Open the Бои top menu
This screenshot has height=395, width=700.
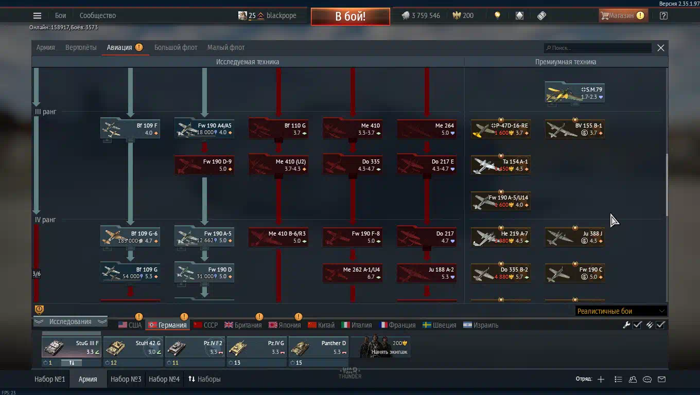tap(61, 15)
